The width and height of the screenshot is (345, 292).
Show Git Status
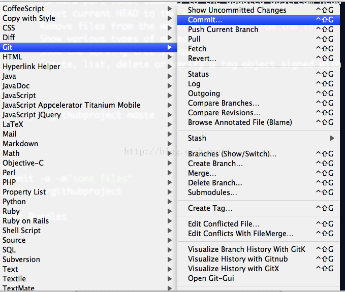[x=259, y=74]
